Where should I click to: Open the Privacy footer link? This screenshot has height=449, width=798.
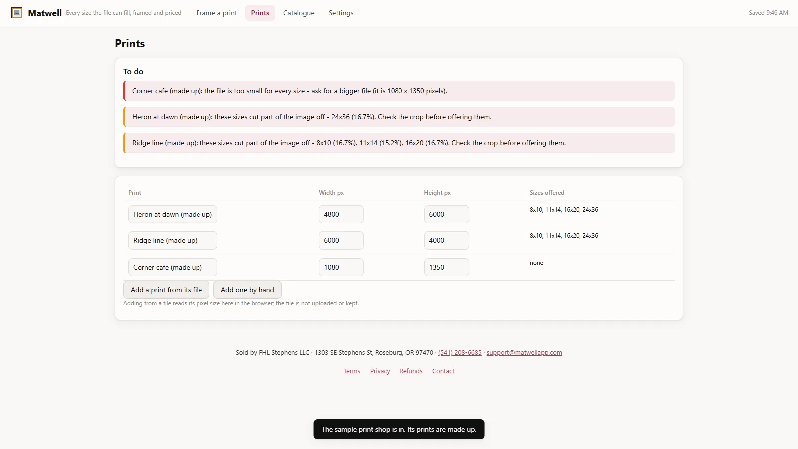pos(380,371)
